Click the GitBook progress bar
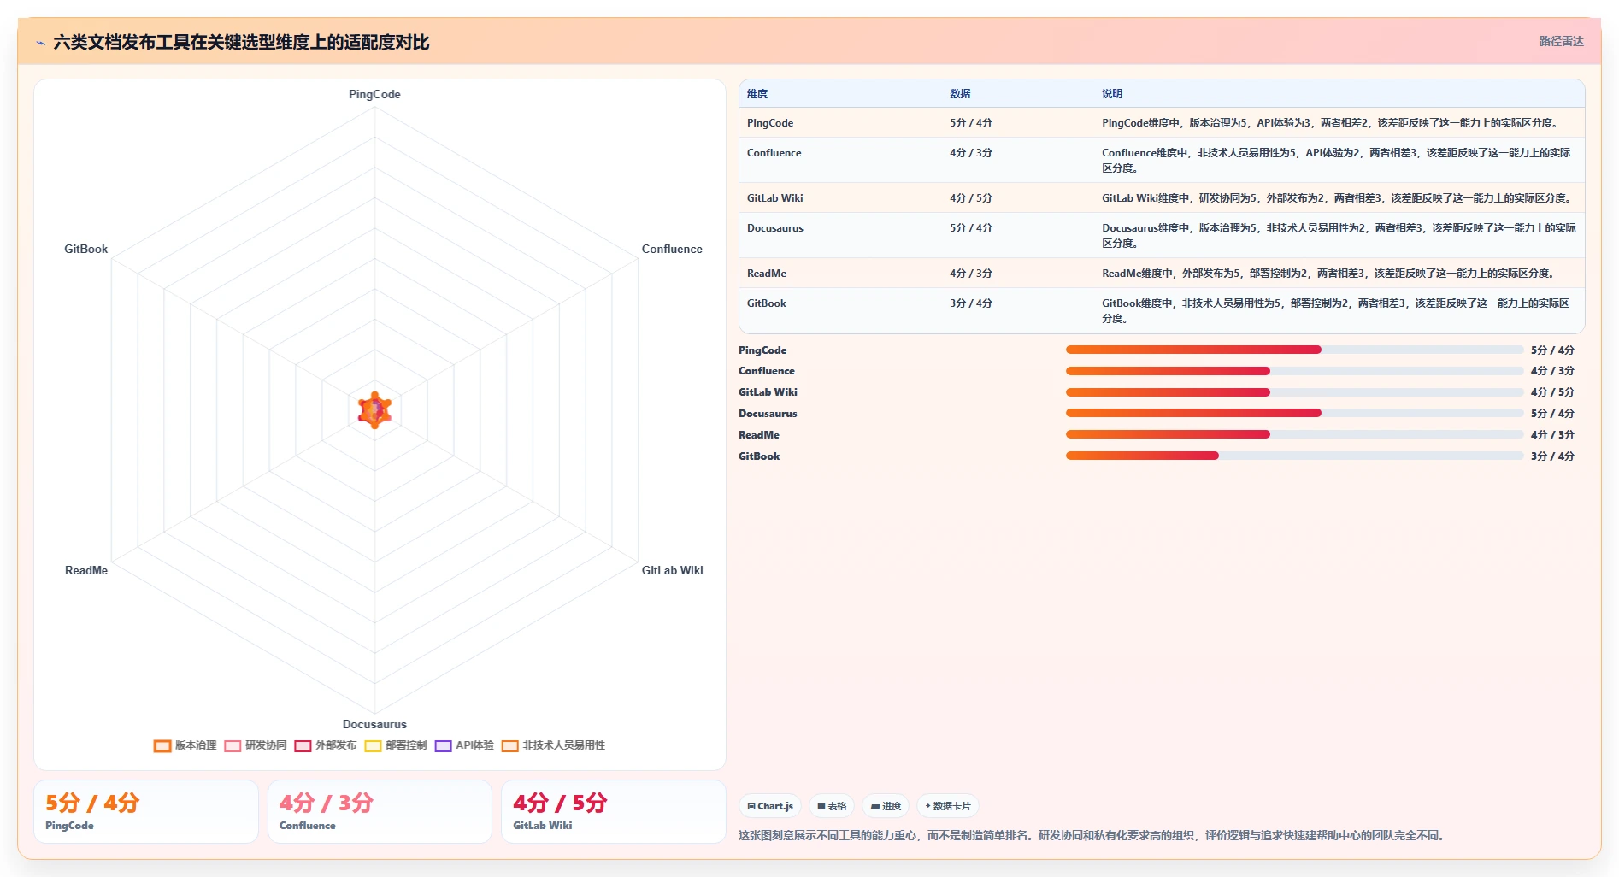Screen dimensions: 1619x877 point(1294,456)
